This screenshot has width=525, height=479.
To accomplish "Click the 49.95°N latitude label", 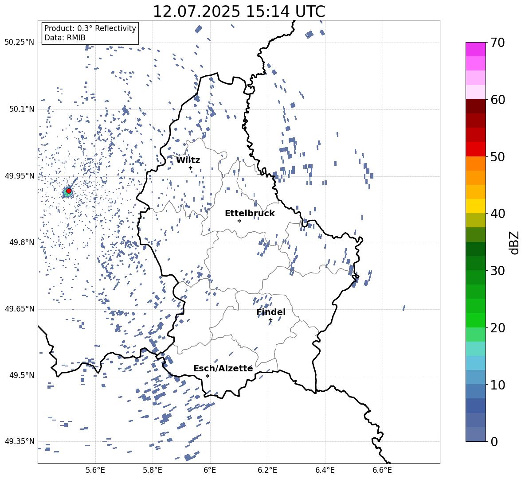I will (x=20, y=176).
